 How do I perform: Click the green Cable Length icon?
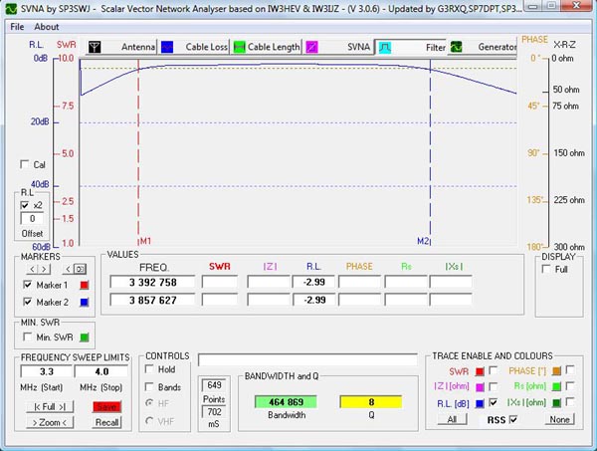tap(239, 47)
